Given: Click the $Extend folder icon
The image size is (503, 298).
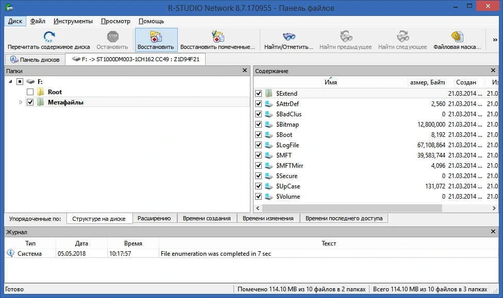Looking at the screenshot, I should pos(269,93).
